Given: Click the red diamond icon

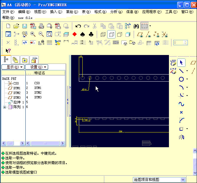Looking at the screenshot, I should [75, 34].
